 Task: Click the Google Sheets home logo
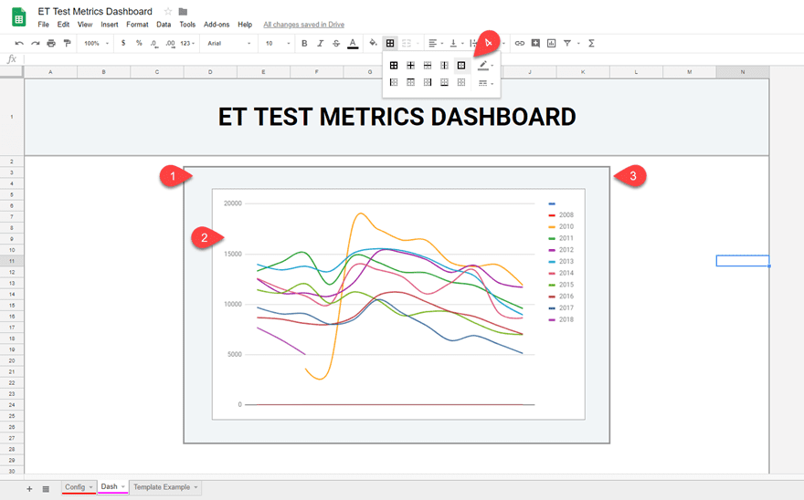pos(19,17)
